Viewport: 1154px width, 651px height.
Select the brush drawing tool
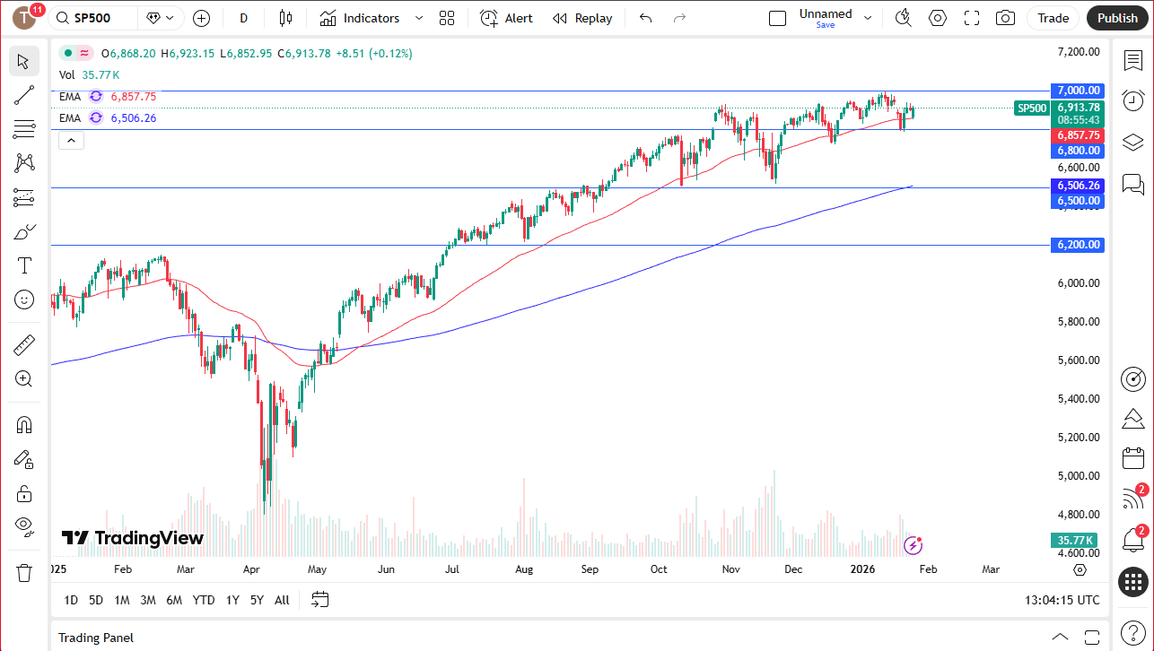coord(24,231)
